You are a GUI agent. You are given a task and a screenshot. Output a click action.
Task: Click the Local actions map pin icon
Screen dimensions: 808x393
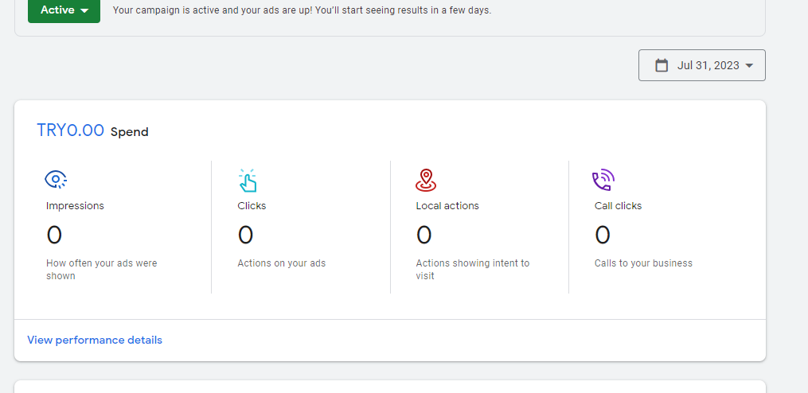click(426, 181)
